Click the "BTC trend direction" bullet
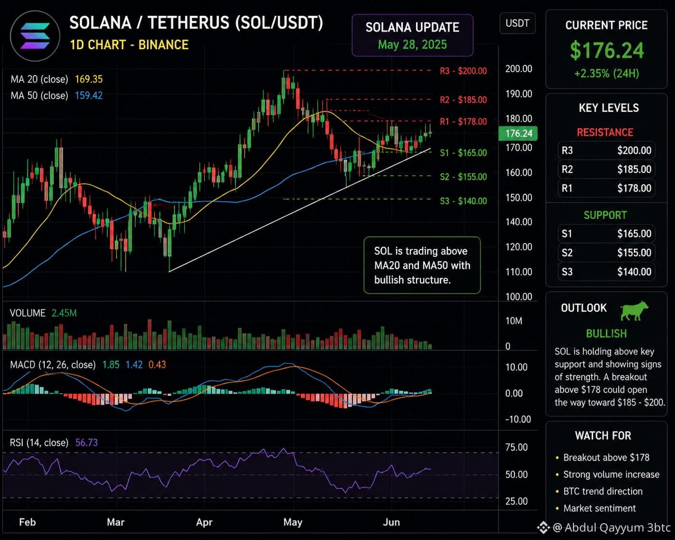 603,491
